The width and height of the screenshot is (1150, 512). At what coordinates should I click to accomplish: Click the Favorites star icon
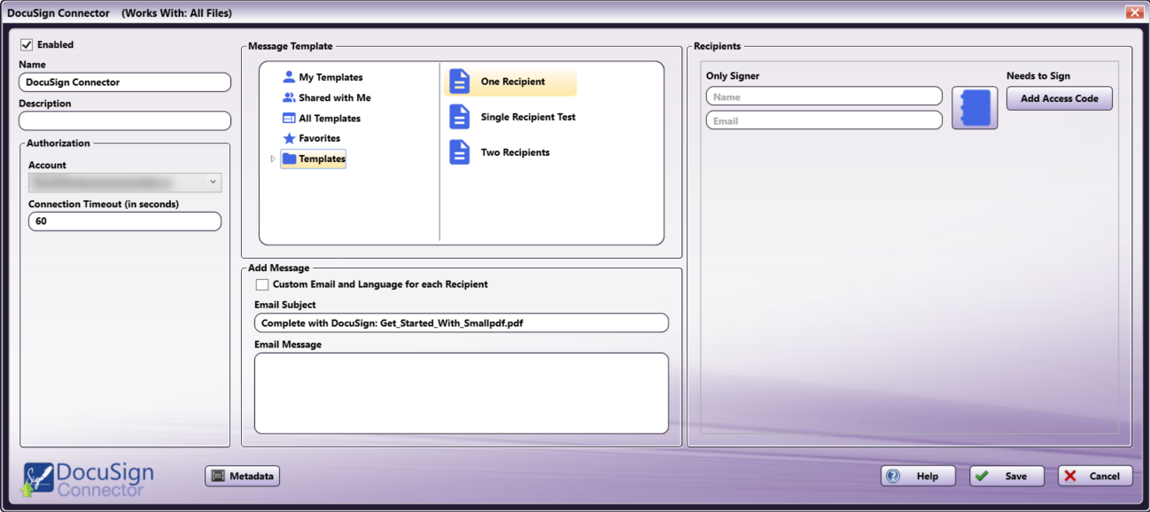289,138
